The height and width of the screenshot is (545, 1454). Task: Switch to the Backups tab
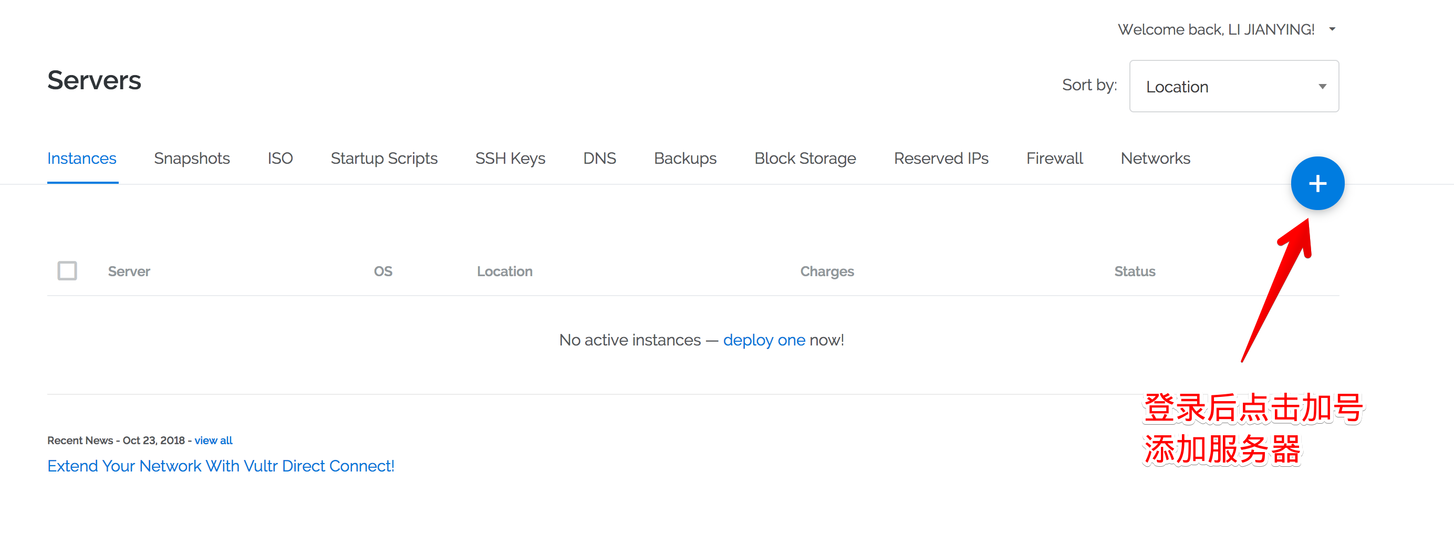684,159
